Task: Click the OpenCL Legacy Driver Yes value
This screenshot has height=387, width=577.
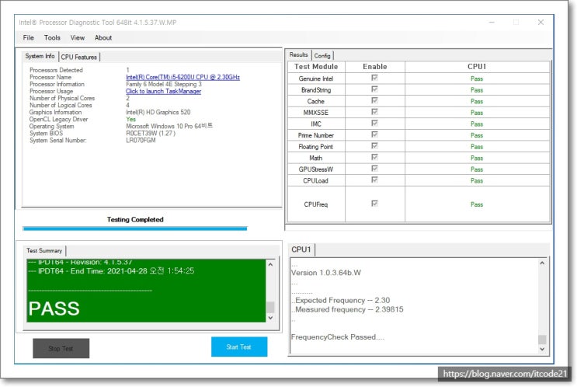Action: [x=130, y=120]
